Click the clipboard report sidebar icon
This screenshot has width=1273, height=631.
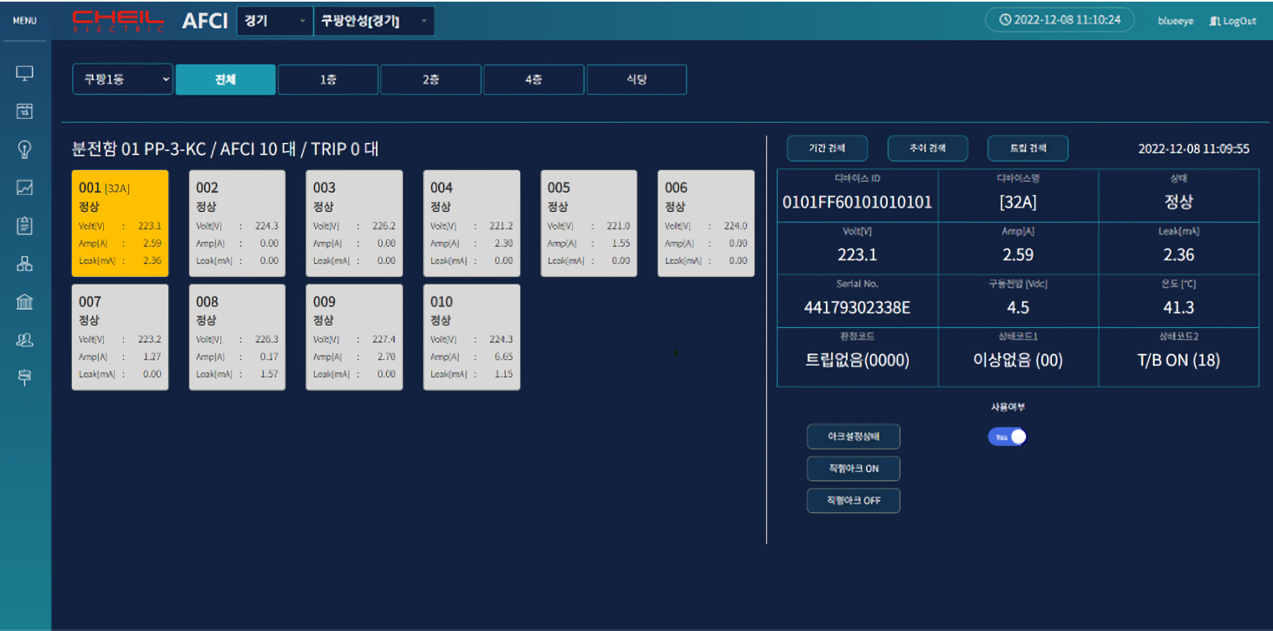point(24,225)
